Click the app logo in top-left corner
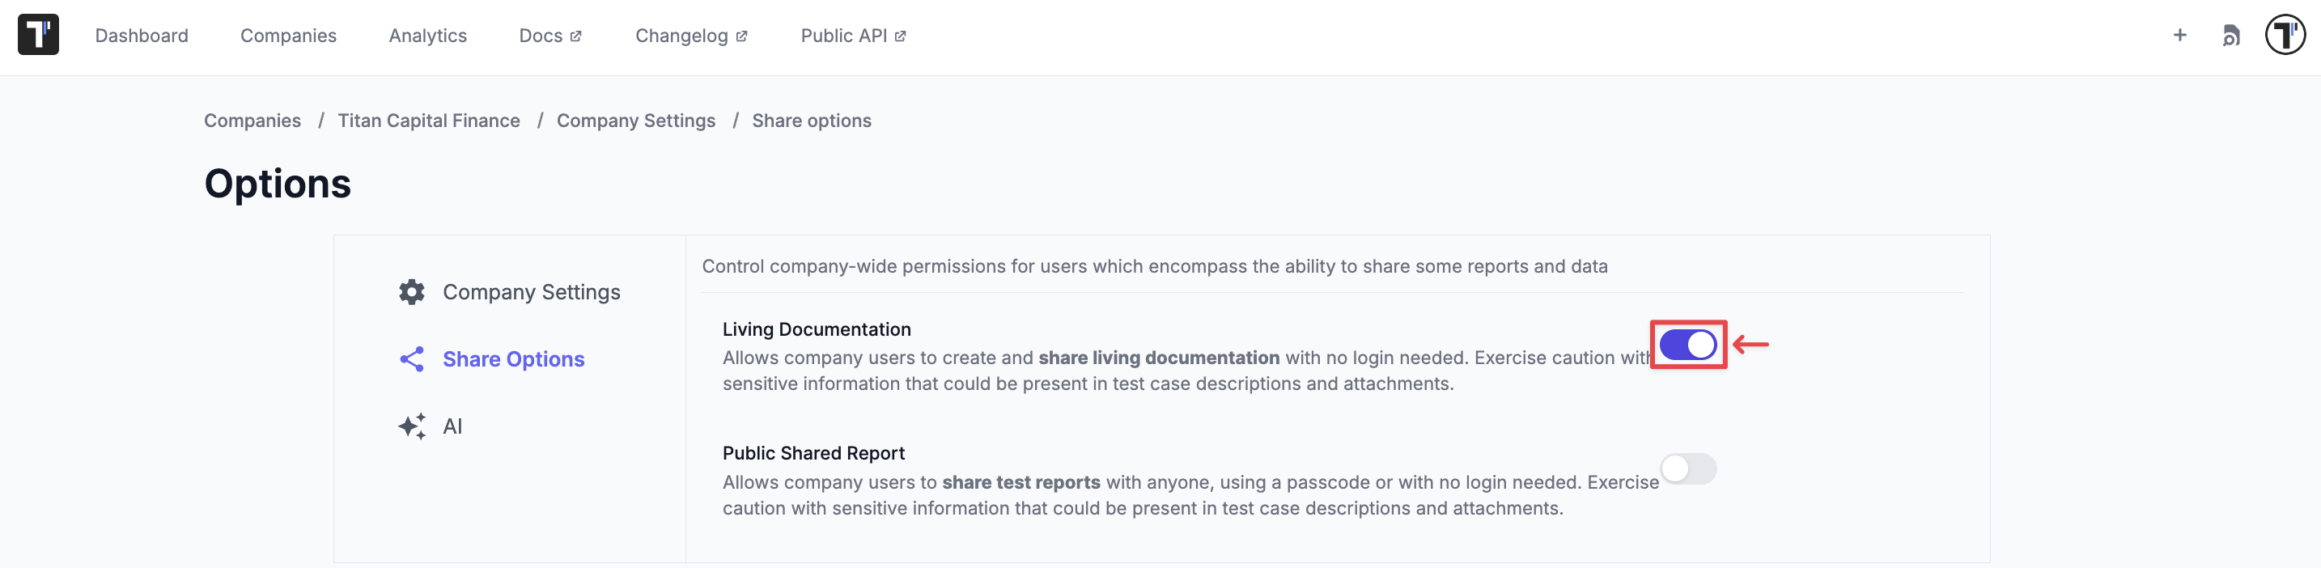The height and width of the screenshot is (568, 2321). point(37,34)
